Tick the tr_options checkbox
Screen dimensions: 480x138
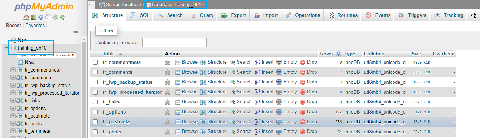point(95,112)
